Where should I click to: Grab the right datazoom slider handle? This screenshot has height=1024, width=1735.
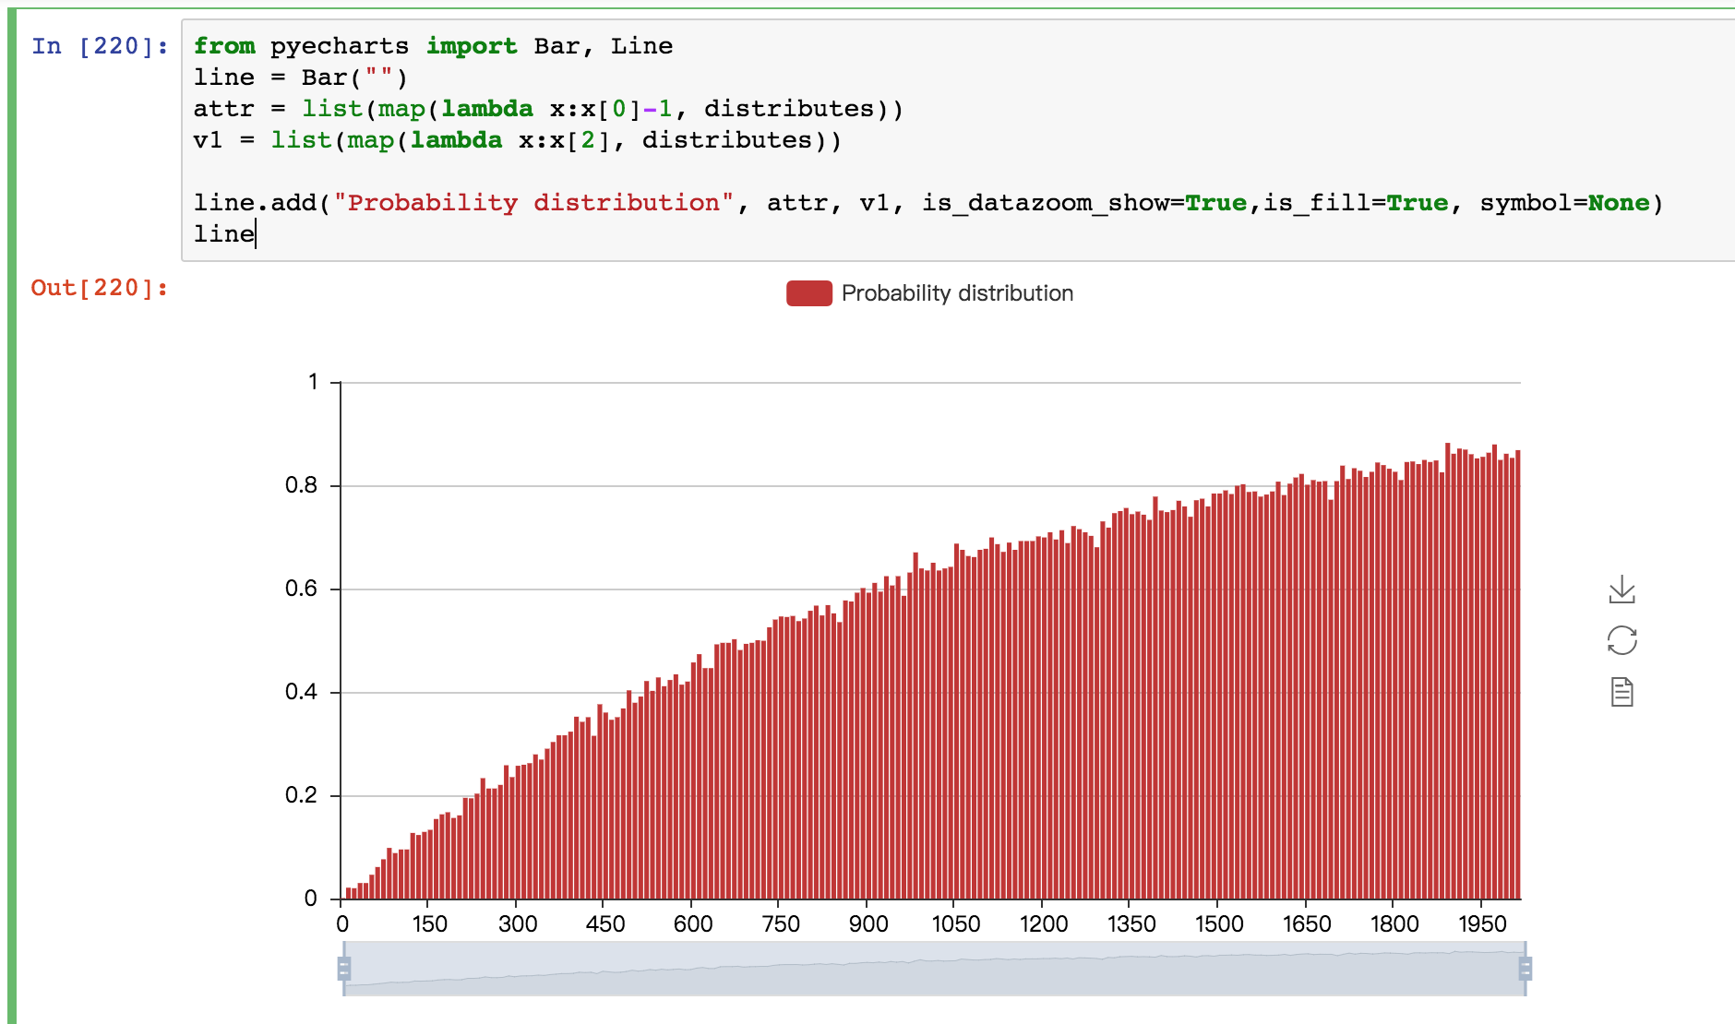click(x=1526, y=969)
